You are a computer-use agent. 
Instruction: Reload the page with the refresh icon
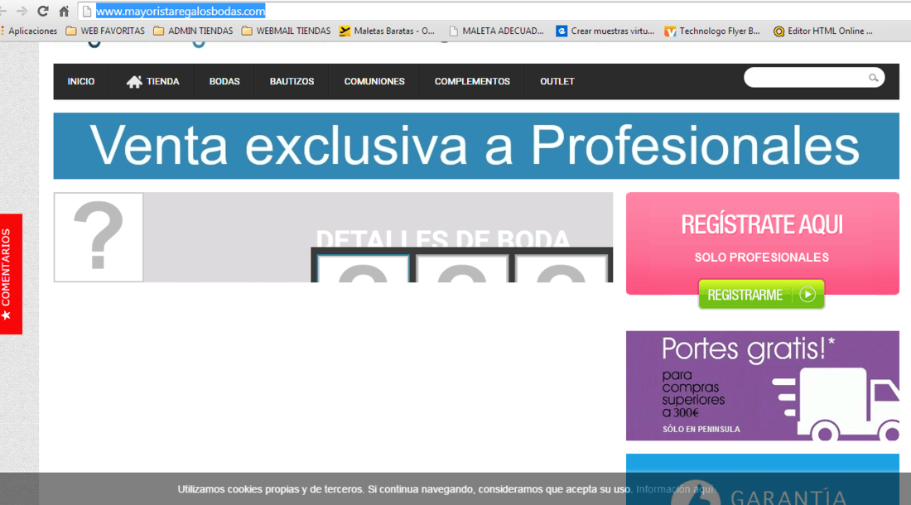click(x=42, y=11)
